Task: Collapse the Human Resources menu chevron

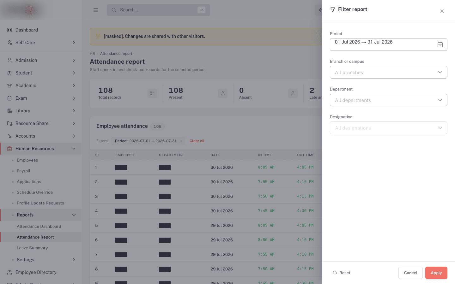Action: (x=74, y=149)
